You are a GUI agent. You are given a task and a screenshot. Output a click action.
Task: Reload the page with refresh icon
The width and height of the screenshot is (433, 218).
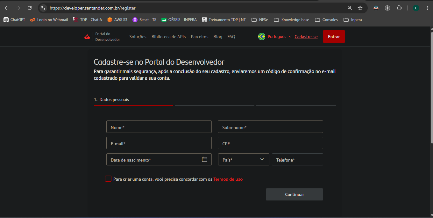point(30,8)
